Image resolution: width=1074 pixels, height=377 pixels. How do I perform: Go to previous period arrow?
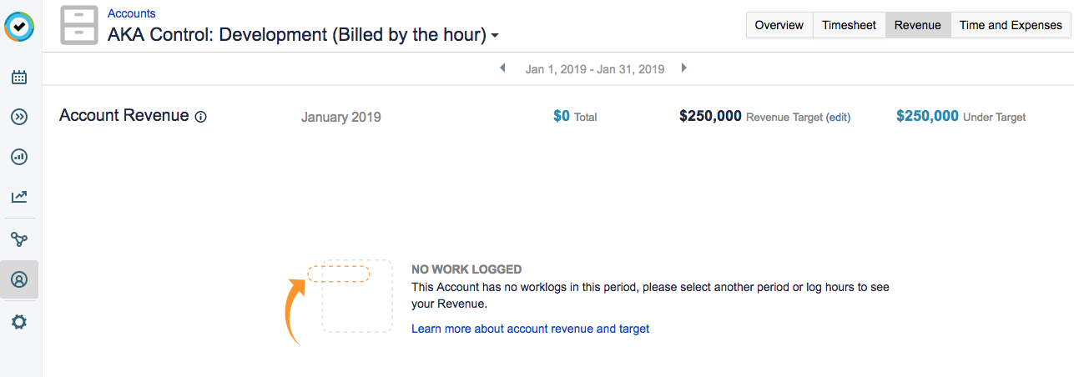point(502,68)
